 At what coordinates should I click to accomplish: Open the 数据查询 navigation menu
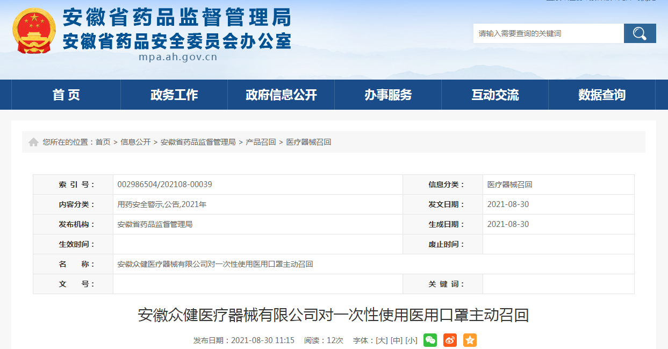(x=602, y=95)
